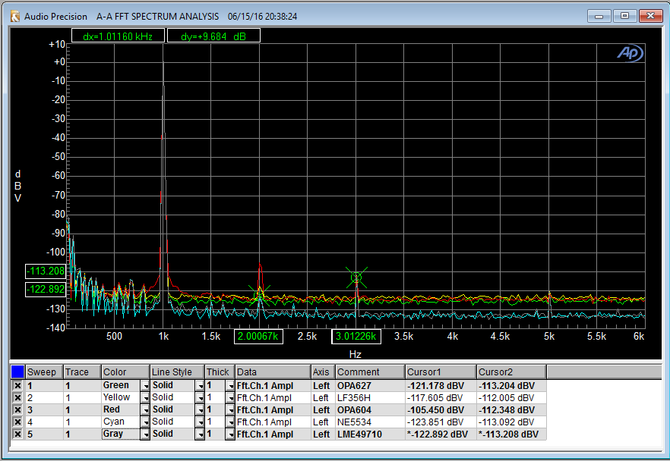670x461 pixels.
Task: Click the Line Style column header
Action: pos(177,372)
